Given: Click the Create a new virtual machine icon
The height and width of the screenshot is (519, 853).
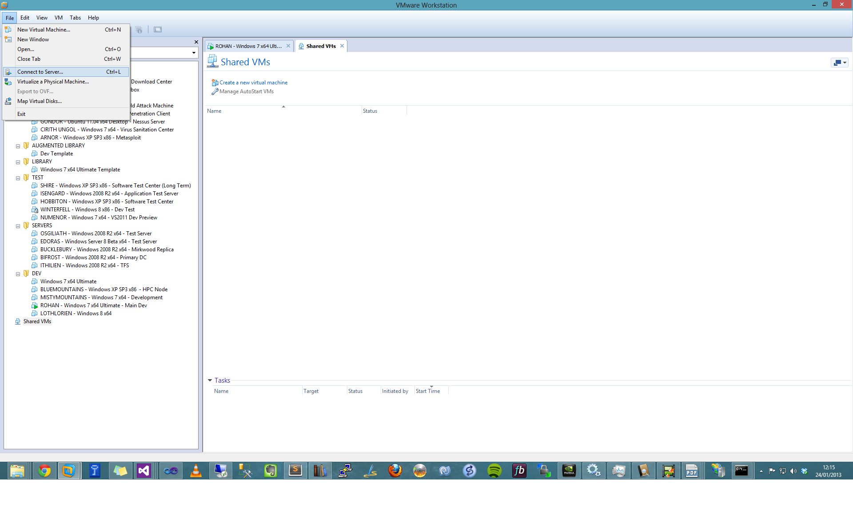Looking at the screenshot, I should (x=215, y=82).
